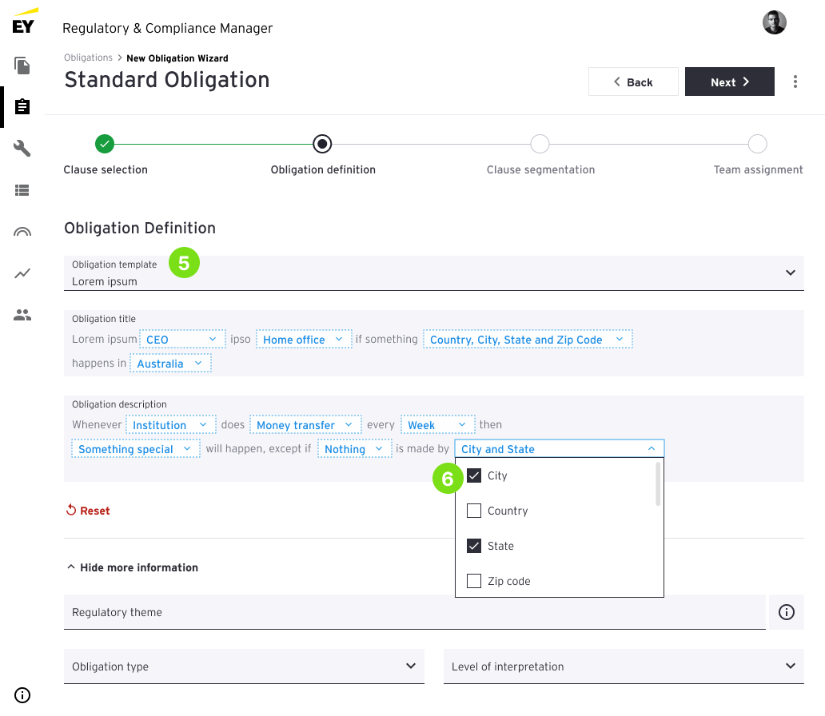
Task: Click the Back button
Action: click(x=633, y=82)
